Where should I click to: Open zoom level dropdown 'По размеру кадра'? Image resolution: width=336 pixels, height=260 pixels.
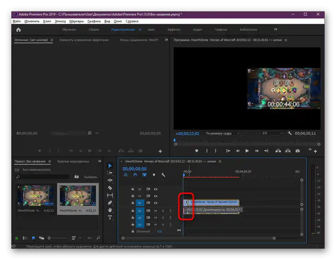point(222,133)
